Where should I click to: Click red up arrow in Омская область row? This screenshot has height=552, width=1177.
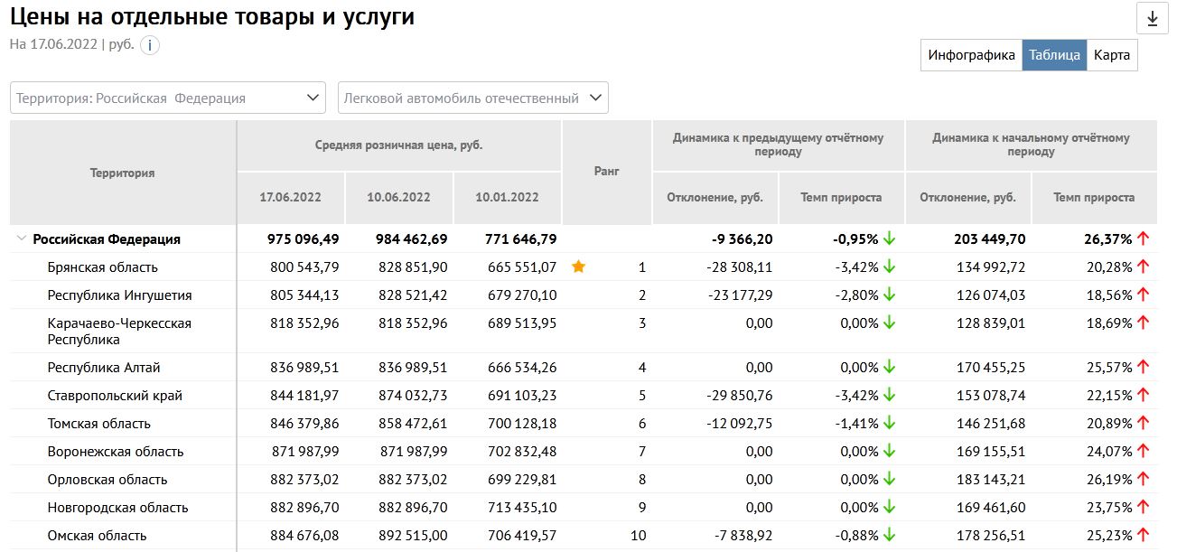click(1143, 536)
